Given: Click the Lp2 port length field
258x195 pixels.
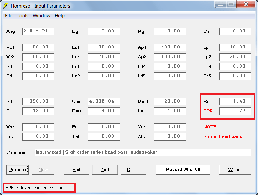Looking at the screenshot, I should (235, 57).
